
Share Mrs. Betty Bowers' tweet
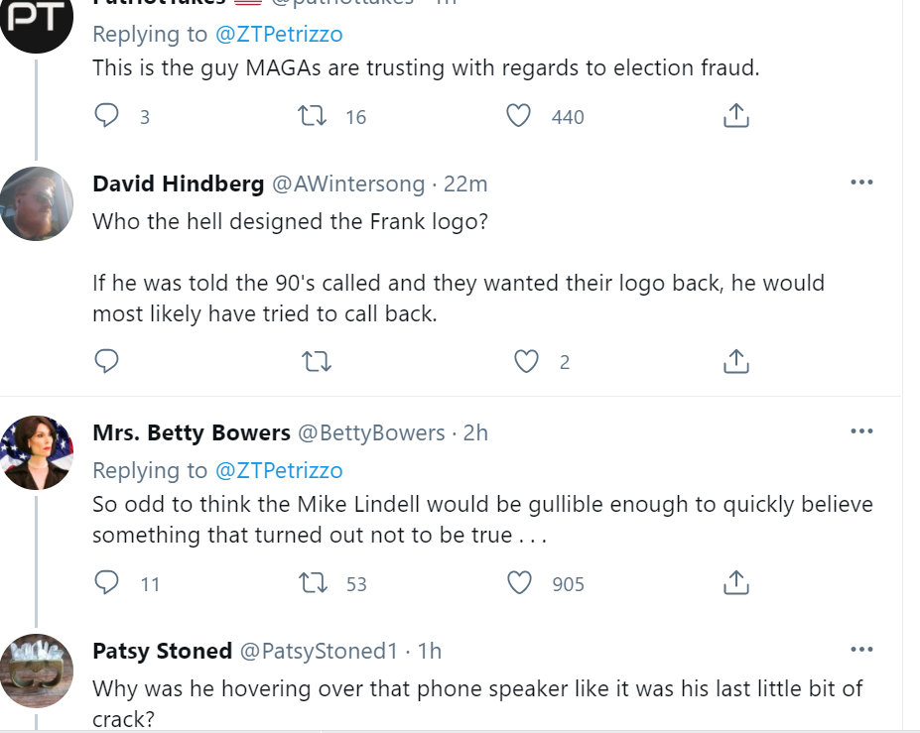point(735,582)
